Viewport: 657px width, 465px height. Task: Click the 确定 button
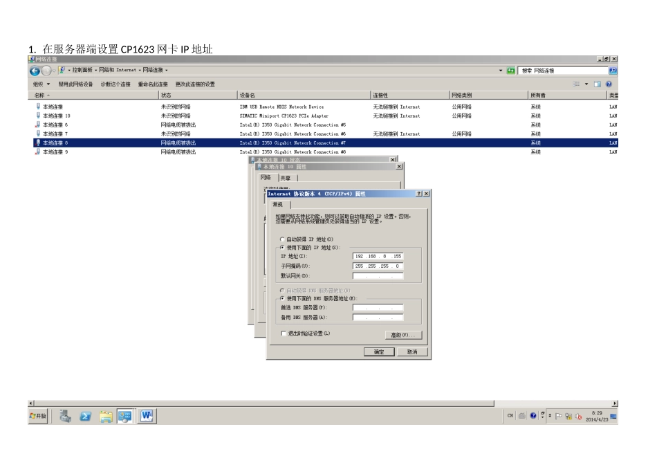[x=379, y=352]
